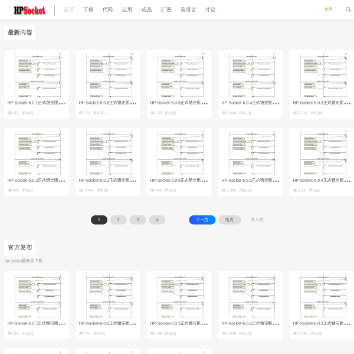The height and width of the screenshot is (354, 354).
Task: Go to the 易语言 navigation item
Action: (x=188, y=9)
